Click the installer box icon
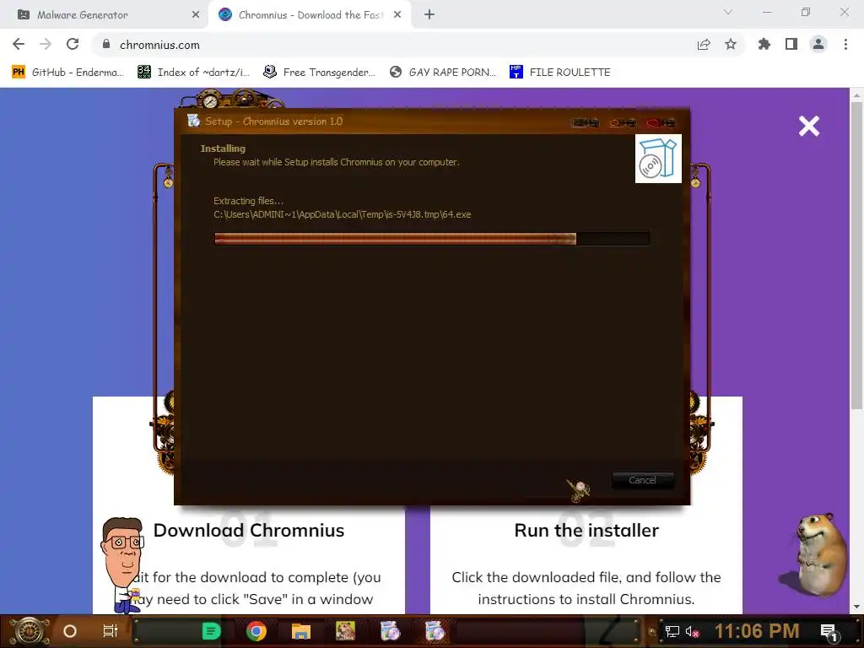This screenshot has width=864, height=648. [658, 159]
